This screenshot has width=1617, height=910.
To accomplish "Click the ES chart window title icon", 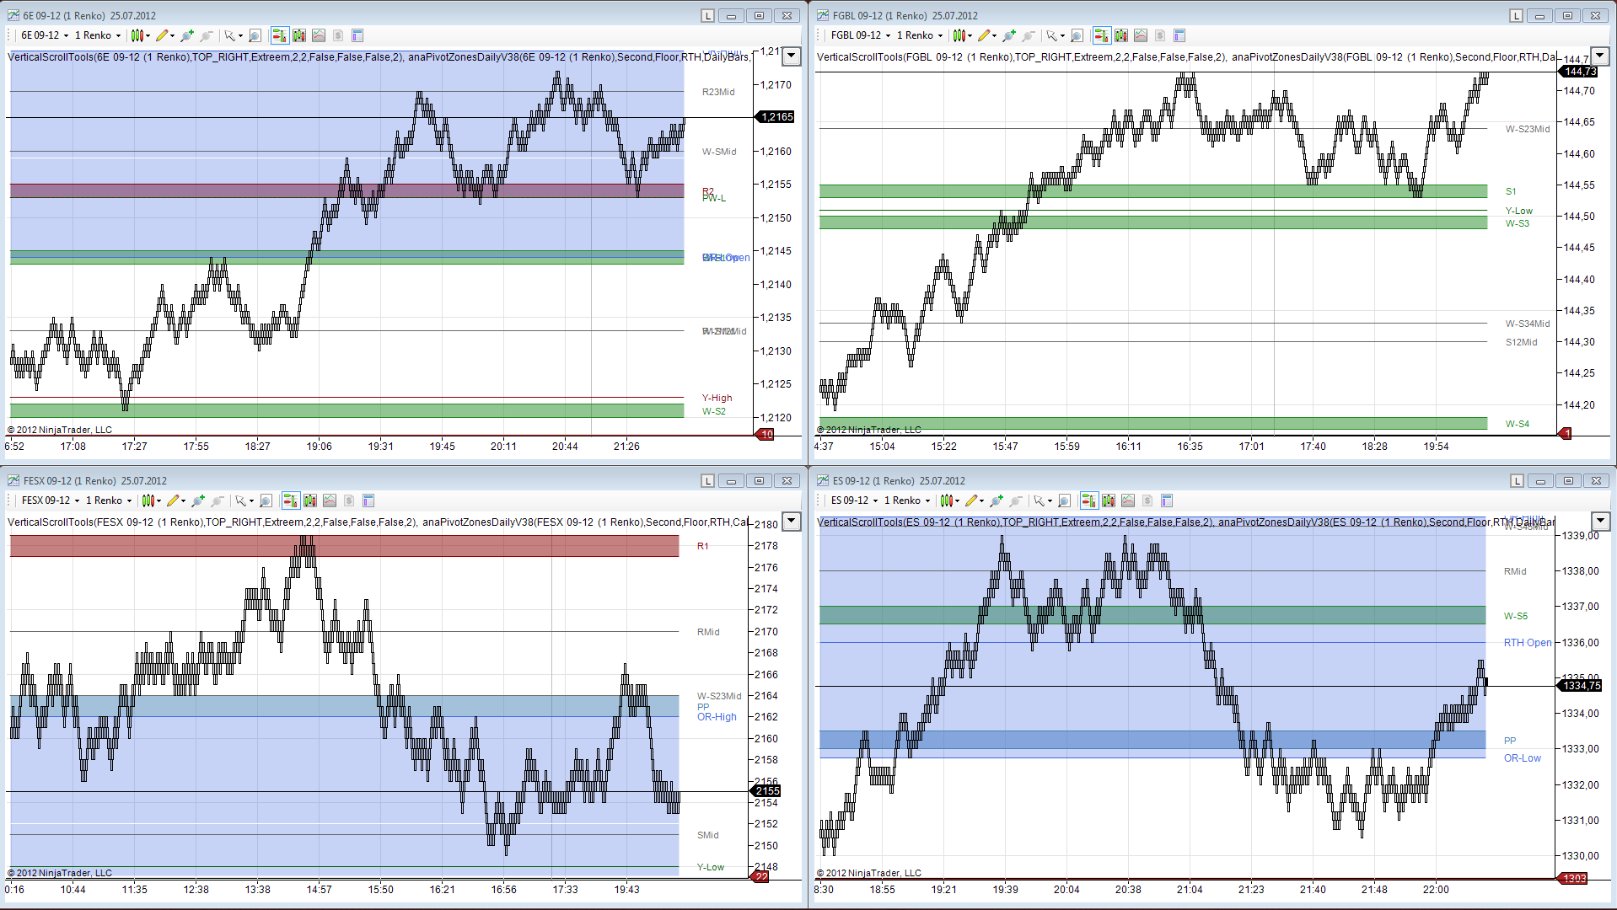I will [x=822, y=480].
